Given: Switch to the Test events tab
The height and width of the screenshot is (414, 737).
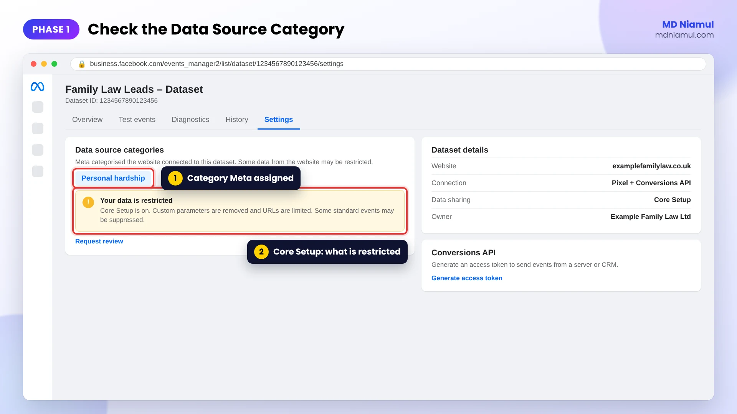Looking at the screenshot, I should 137,120.
